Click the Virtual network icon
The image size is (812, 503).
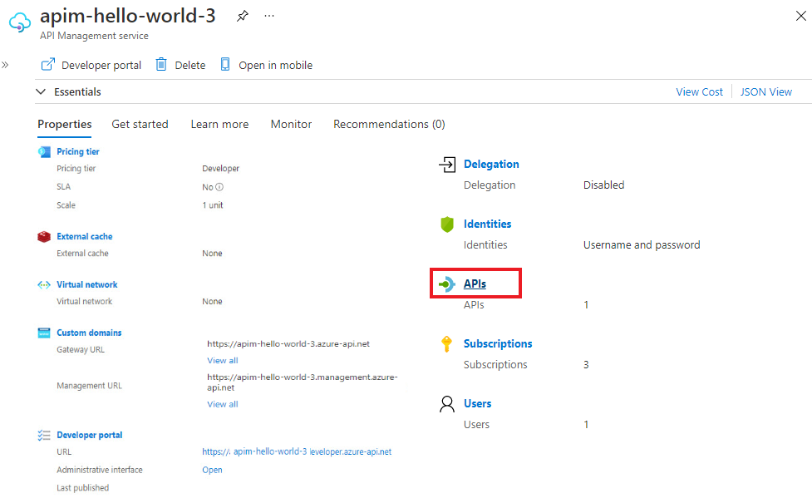click(x=44, y=285)
